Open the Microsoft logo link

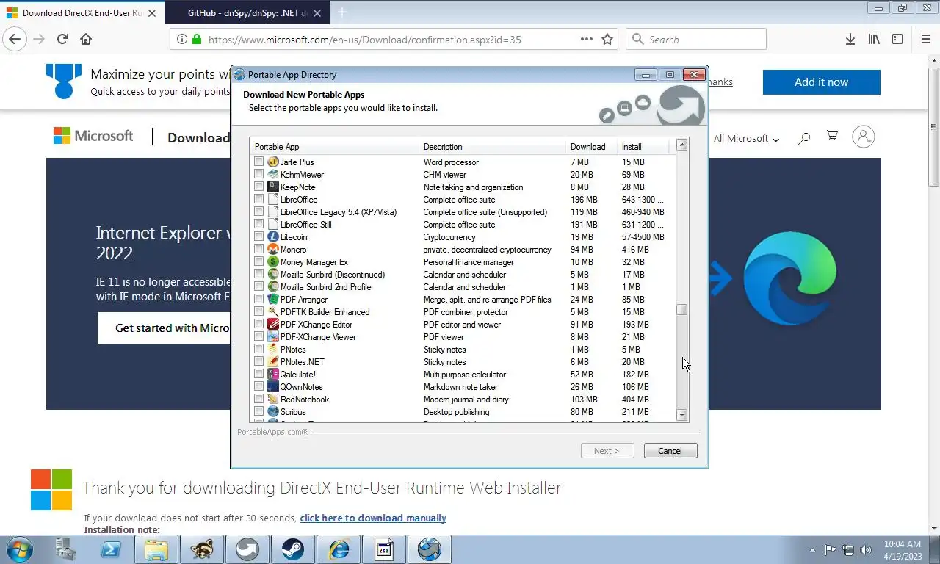coord(93,136)
